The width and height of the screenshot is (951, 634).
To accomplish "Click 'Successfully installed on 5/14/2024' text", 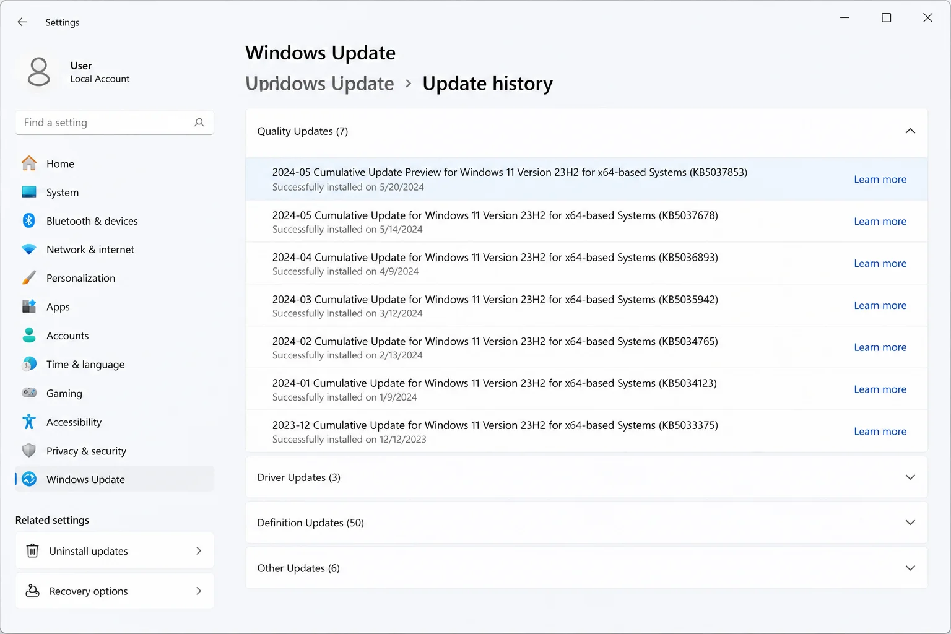I will 347,230.
